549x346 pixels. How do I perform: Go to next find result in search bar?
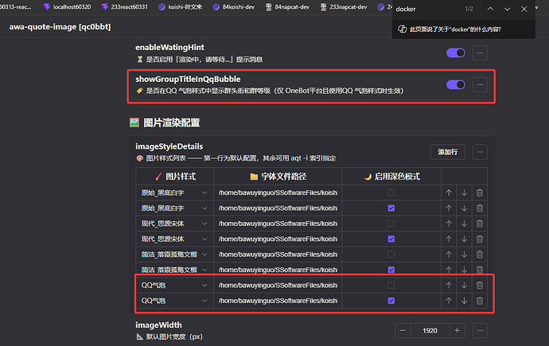pyautogui.click(x=507, y=9)
